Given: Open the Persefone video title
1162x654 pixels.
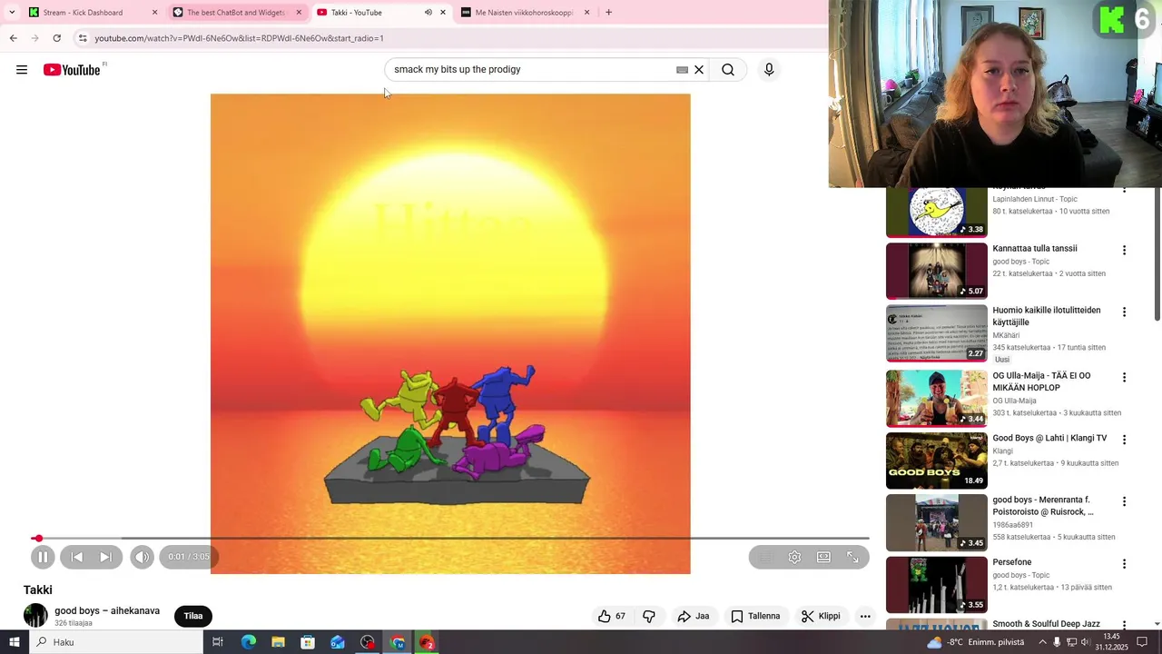Looking at the screenshot, I should coord(1012,562).
